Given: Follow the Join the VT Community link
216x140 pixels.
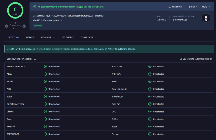Looking at the screenshot, I should pyautogui.click(x=19, y=49).
